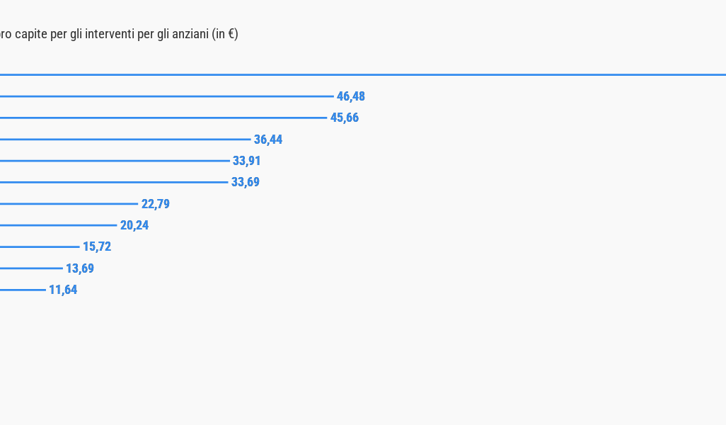726x425 pixels.
Task: Click the 36,44 value label
Action: tap(268, 140)
